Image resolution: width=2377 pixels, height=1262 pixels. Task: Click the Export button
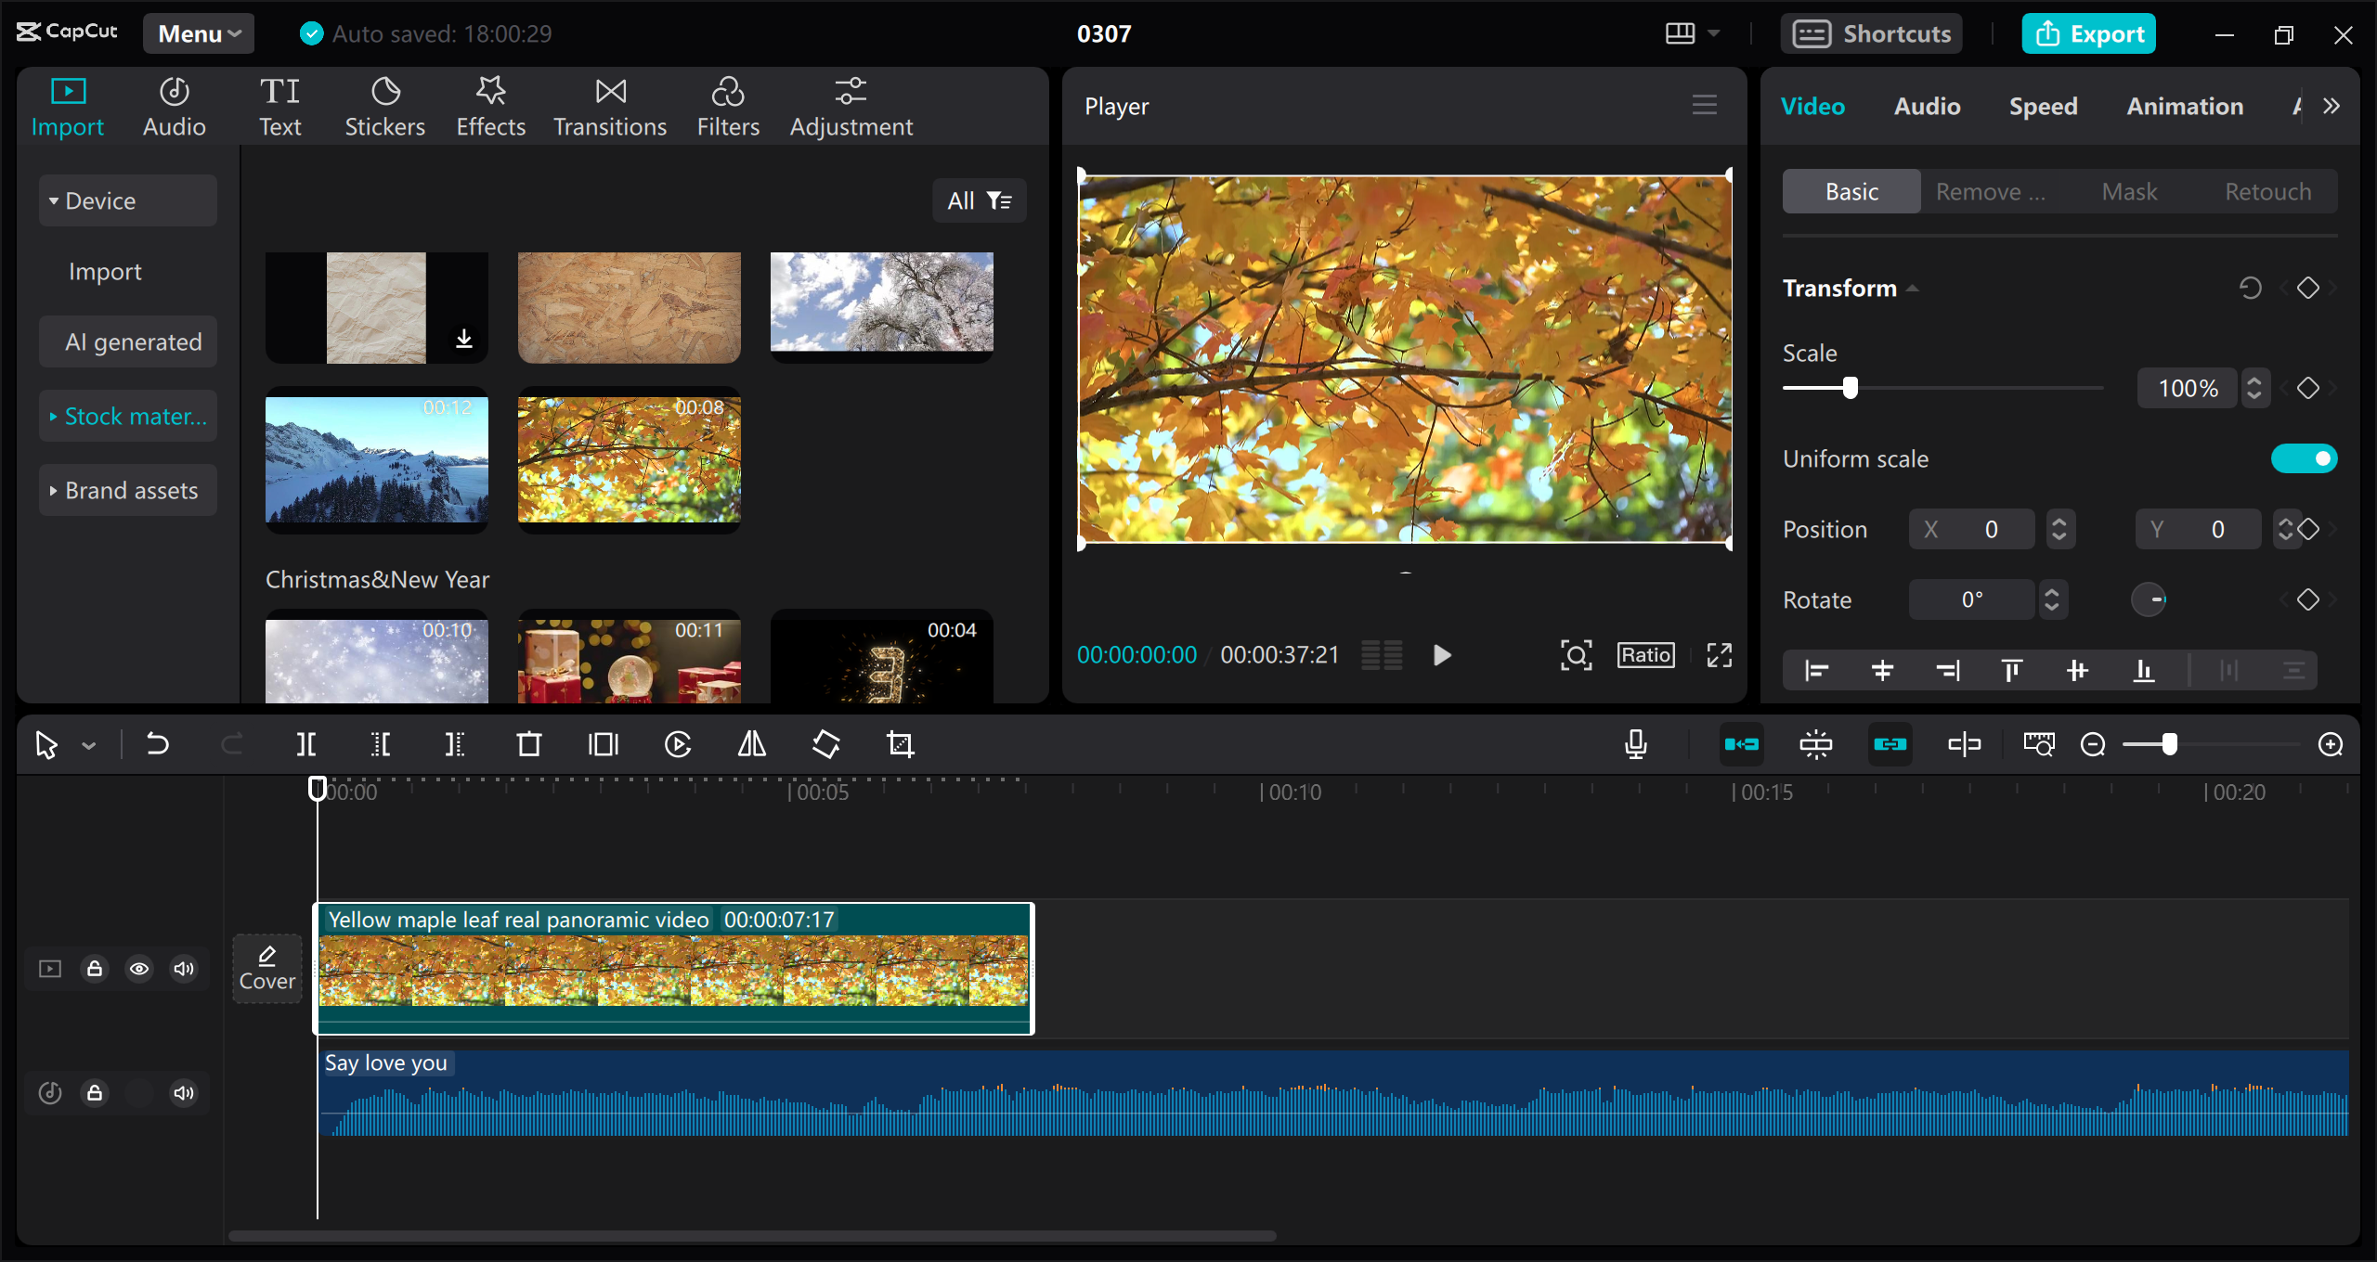click(x=2088, y=32)
